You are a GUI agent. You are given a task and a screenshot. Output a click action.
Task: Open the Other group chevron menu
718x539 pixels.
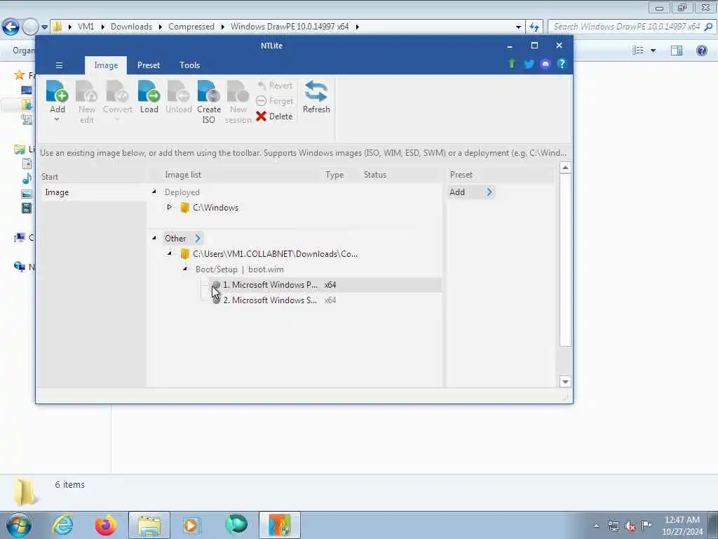198,239
